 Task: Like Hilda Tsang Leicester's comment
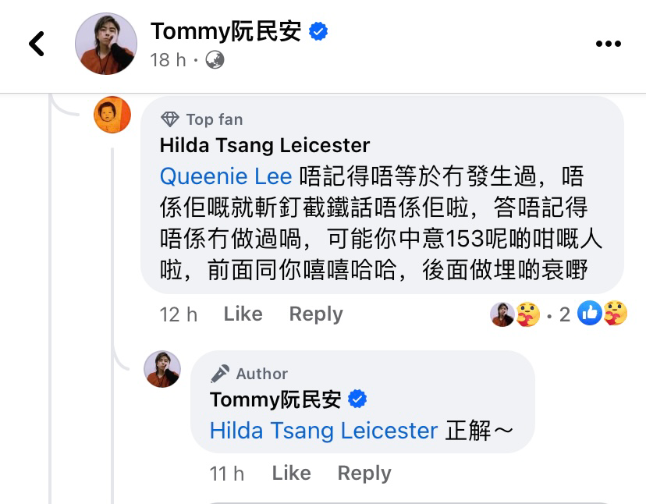tap(243, 314)
